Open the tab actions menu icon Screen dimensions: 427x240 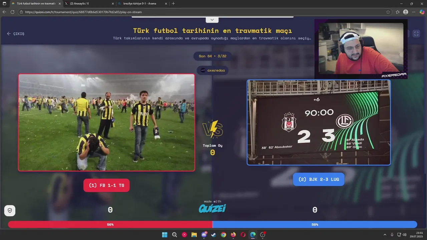point(4,4)
